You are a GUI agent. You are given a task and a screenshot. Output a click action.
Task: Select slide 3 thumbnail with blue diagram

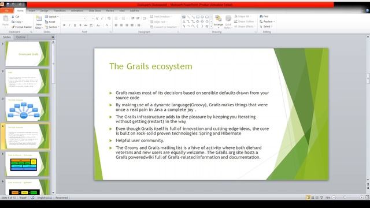[x=27, y=109]
